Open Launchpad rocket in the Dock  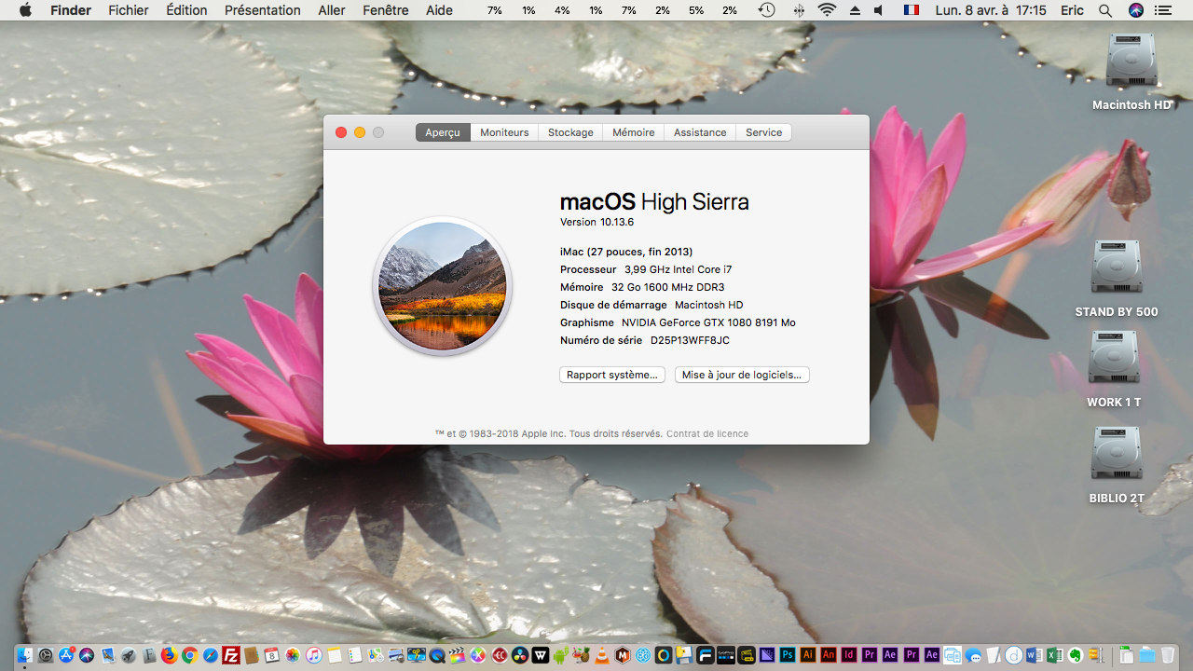point(128,655)
